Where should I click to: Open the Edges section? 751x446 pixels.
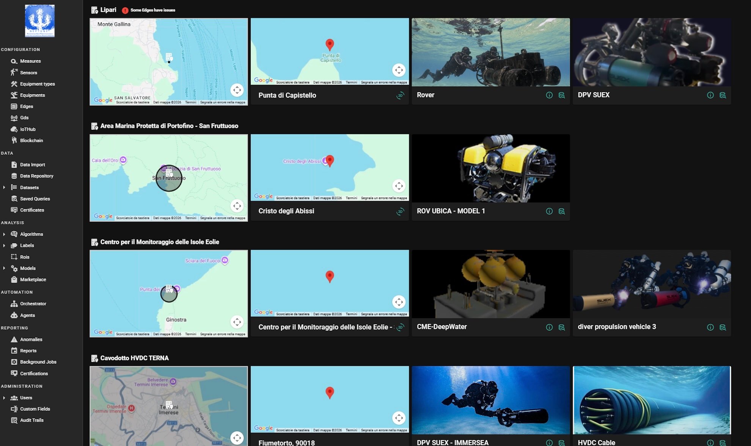click(x=27, y=107)
